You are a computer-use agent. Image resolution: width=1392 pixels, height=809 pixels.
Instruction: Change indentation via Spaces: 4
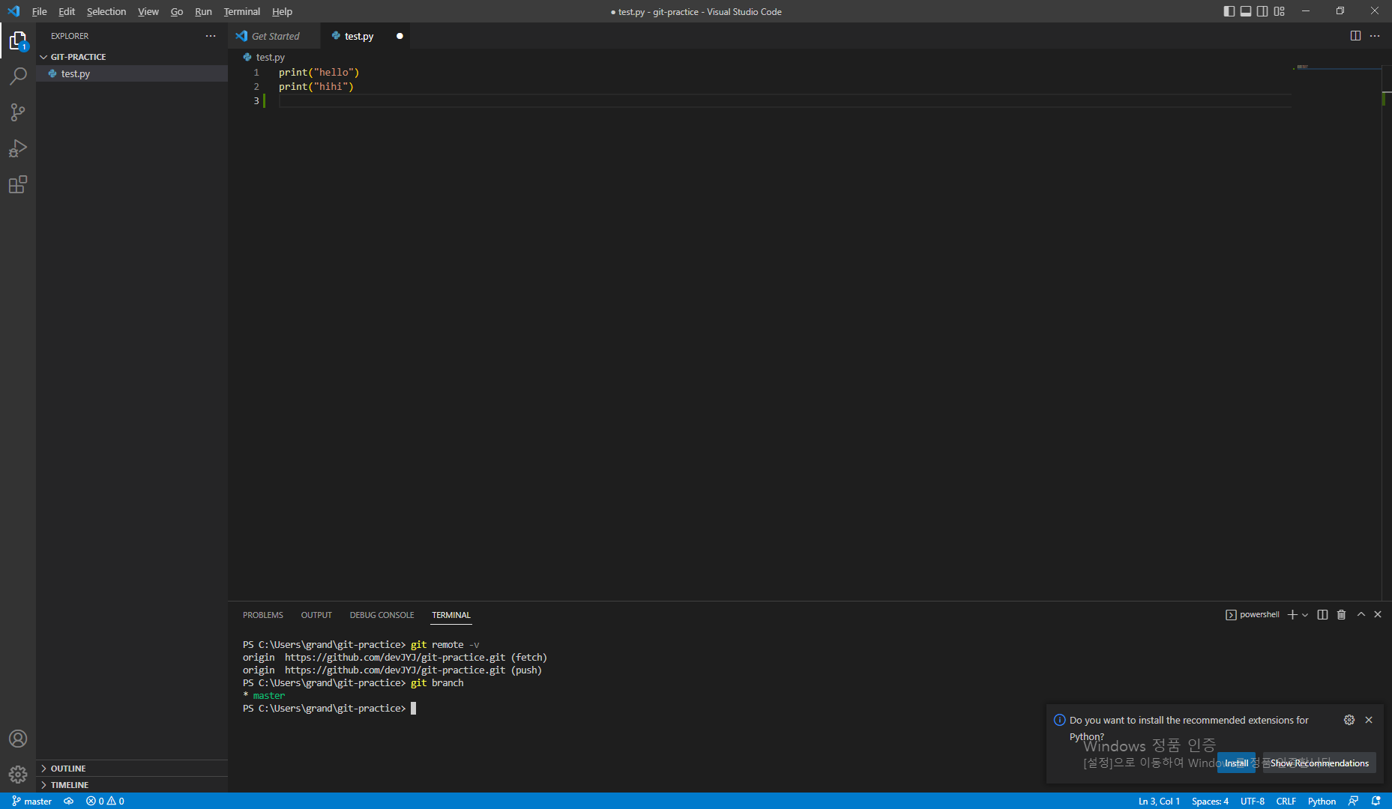[1210, 801]
